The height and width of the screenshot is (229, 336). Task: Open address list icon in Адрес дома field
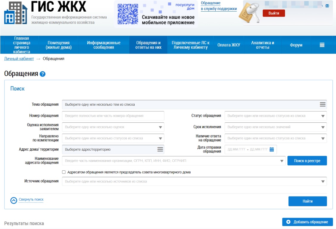click(160, 149)
